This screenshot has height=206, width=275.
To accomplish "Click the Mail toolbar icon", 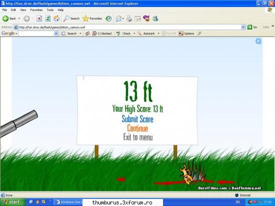I will [118, 18].
